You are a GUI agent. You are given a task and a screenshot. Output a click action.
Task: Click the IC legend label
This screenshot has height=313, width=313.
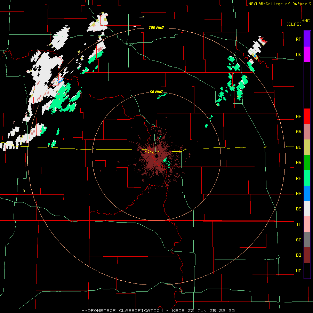pyautogui.click(x=298, y=225)
